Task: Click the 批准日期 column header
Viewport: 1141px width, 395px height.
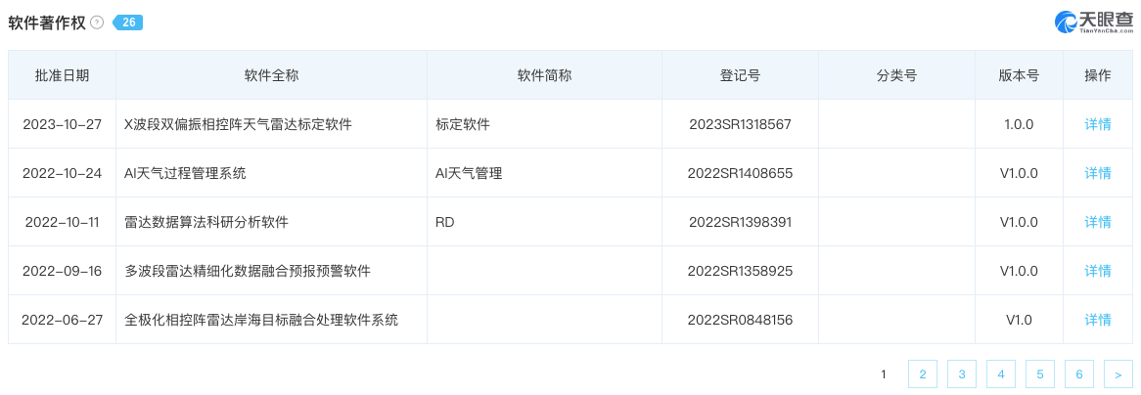Action: click(62, 75)
